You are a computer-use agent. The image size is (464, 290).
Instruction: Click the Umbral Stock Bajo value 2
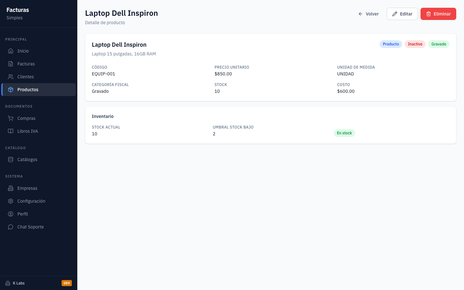pos(214,134)
